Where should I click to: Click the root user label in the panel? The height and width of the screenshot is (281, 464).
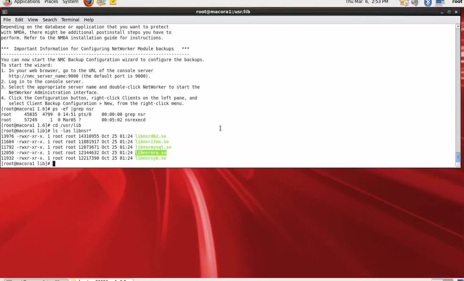[457, 2]
